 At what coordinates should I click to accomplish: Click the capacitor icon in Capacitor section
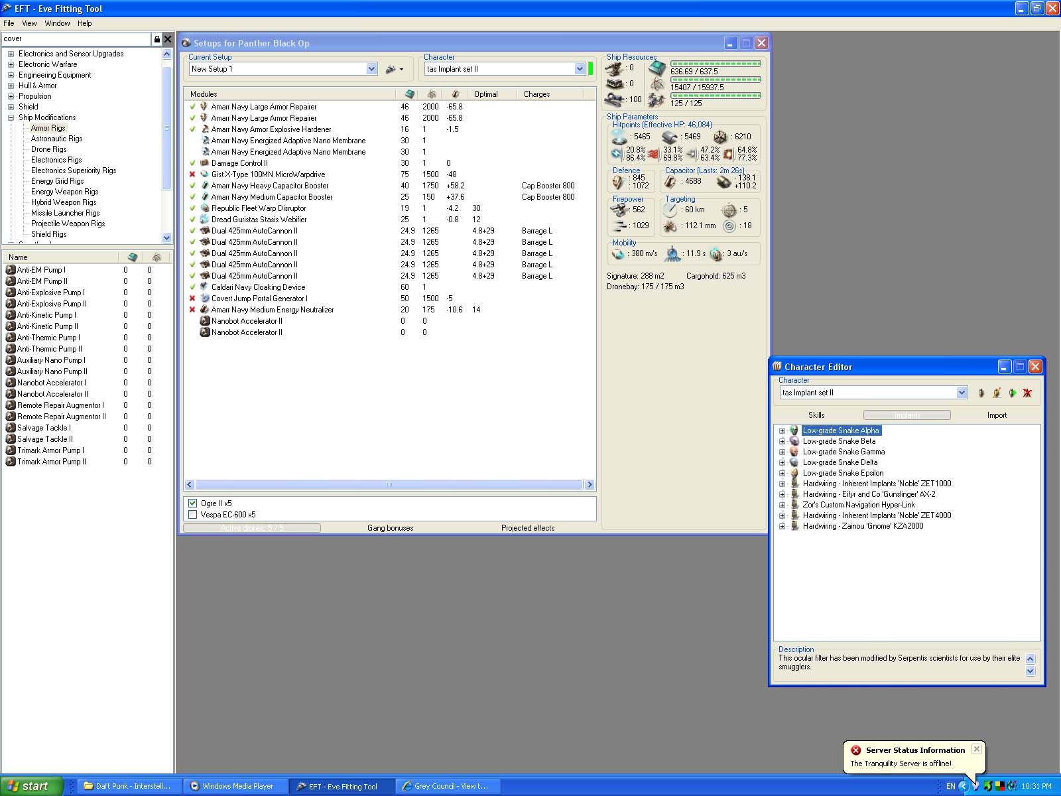(671, 181)
